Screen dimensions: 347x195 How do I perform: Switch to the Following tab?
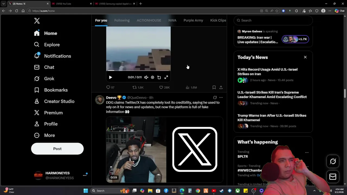tap(122, 20)
